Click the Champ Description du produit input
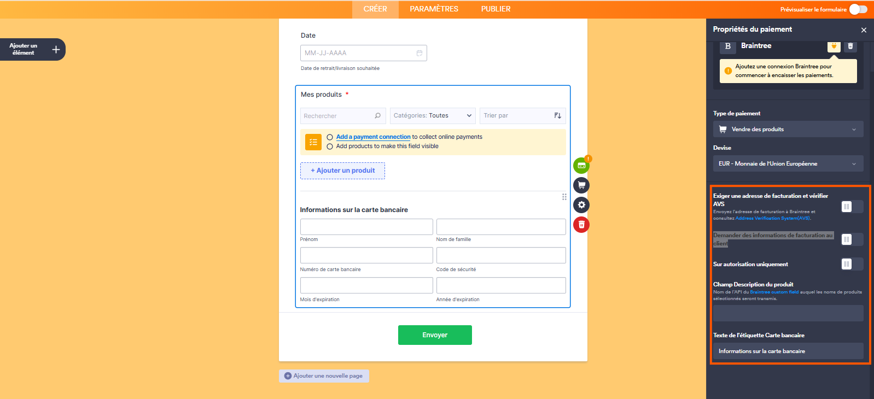Viewport: 874px width, 399px height. [x=788, y=313]
